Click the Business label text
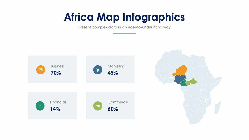This screenshot has width=249, height=140. (57, 66)
